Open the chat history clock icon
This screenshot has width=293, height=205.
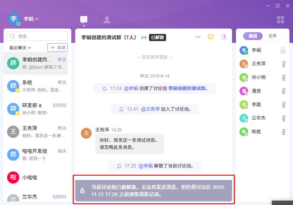(x=211, y=37)
